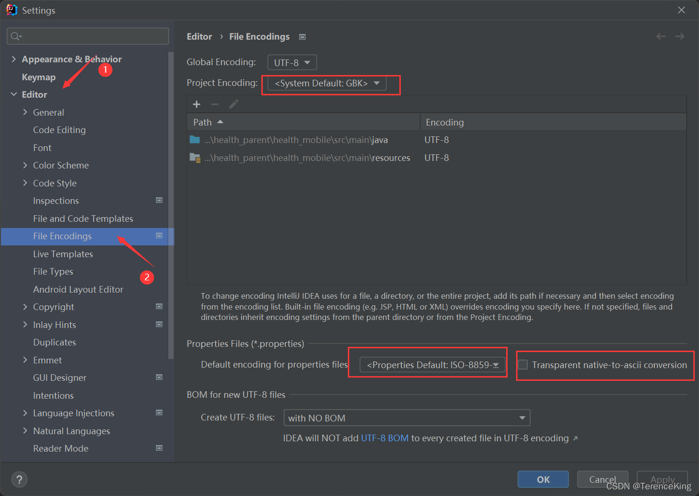699x496 pixels.
Task: Click project-level icon next to File Encodings header
Action: pos(302,37)
